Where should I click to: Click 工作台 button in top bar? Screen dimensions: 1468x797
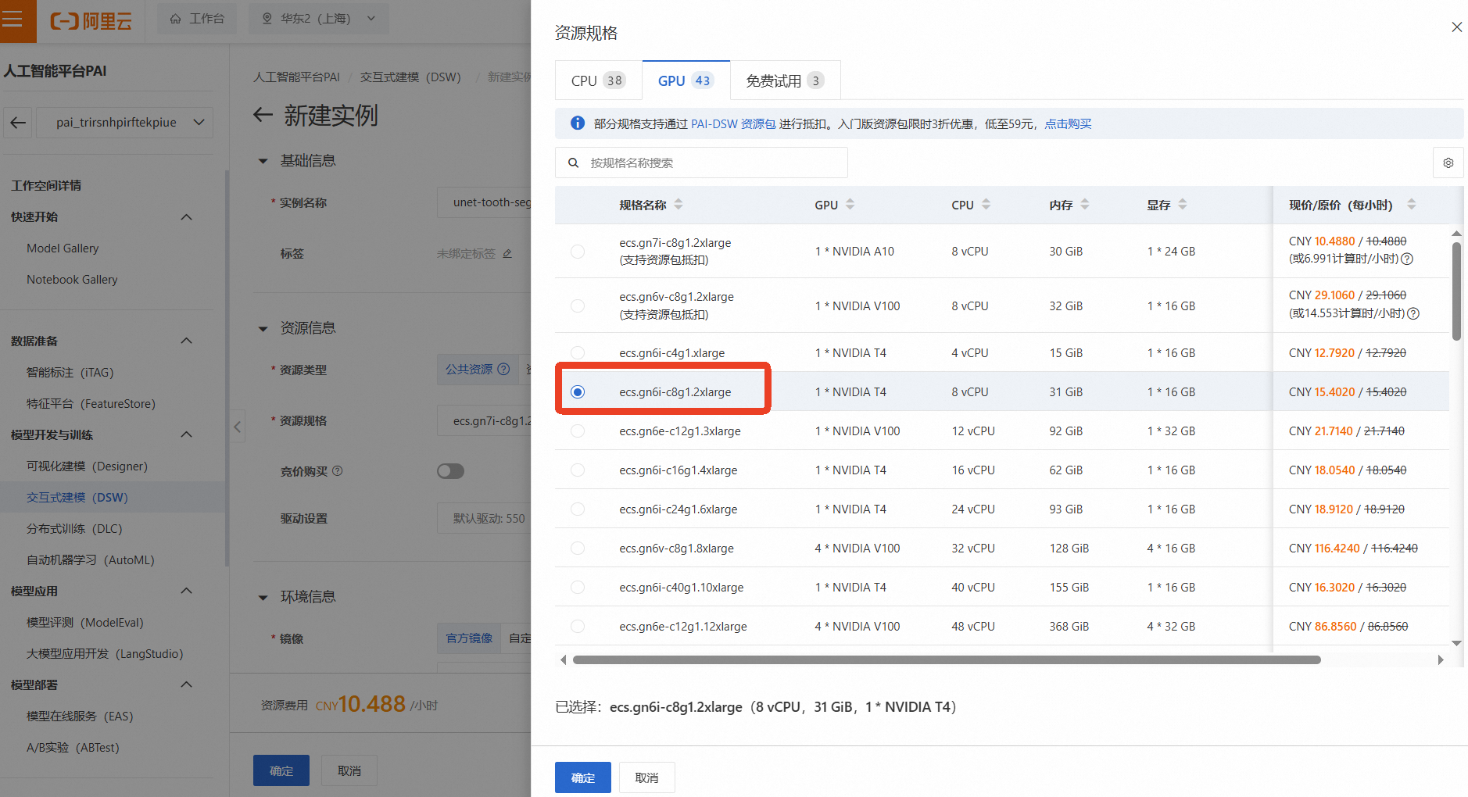[x=197, y=19]
